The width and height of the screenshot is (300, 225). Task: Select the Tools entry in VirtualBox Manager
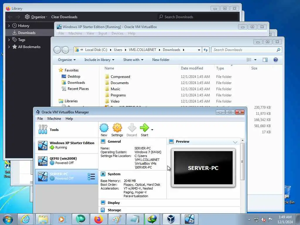coord(67,130)
